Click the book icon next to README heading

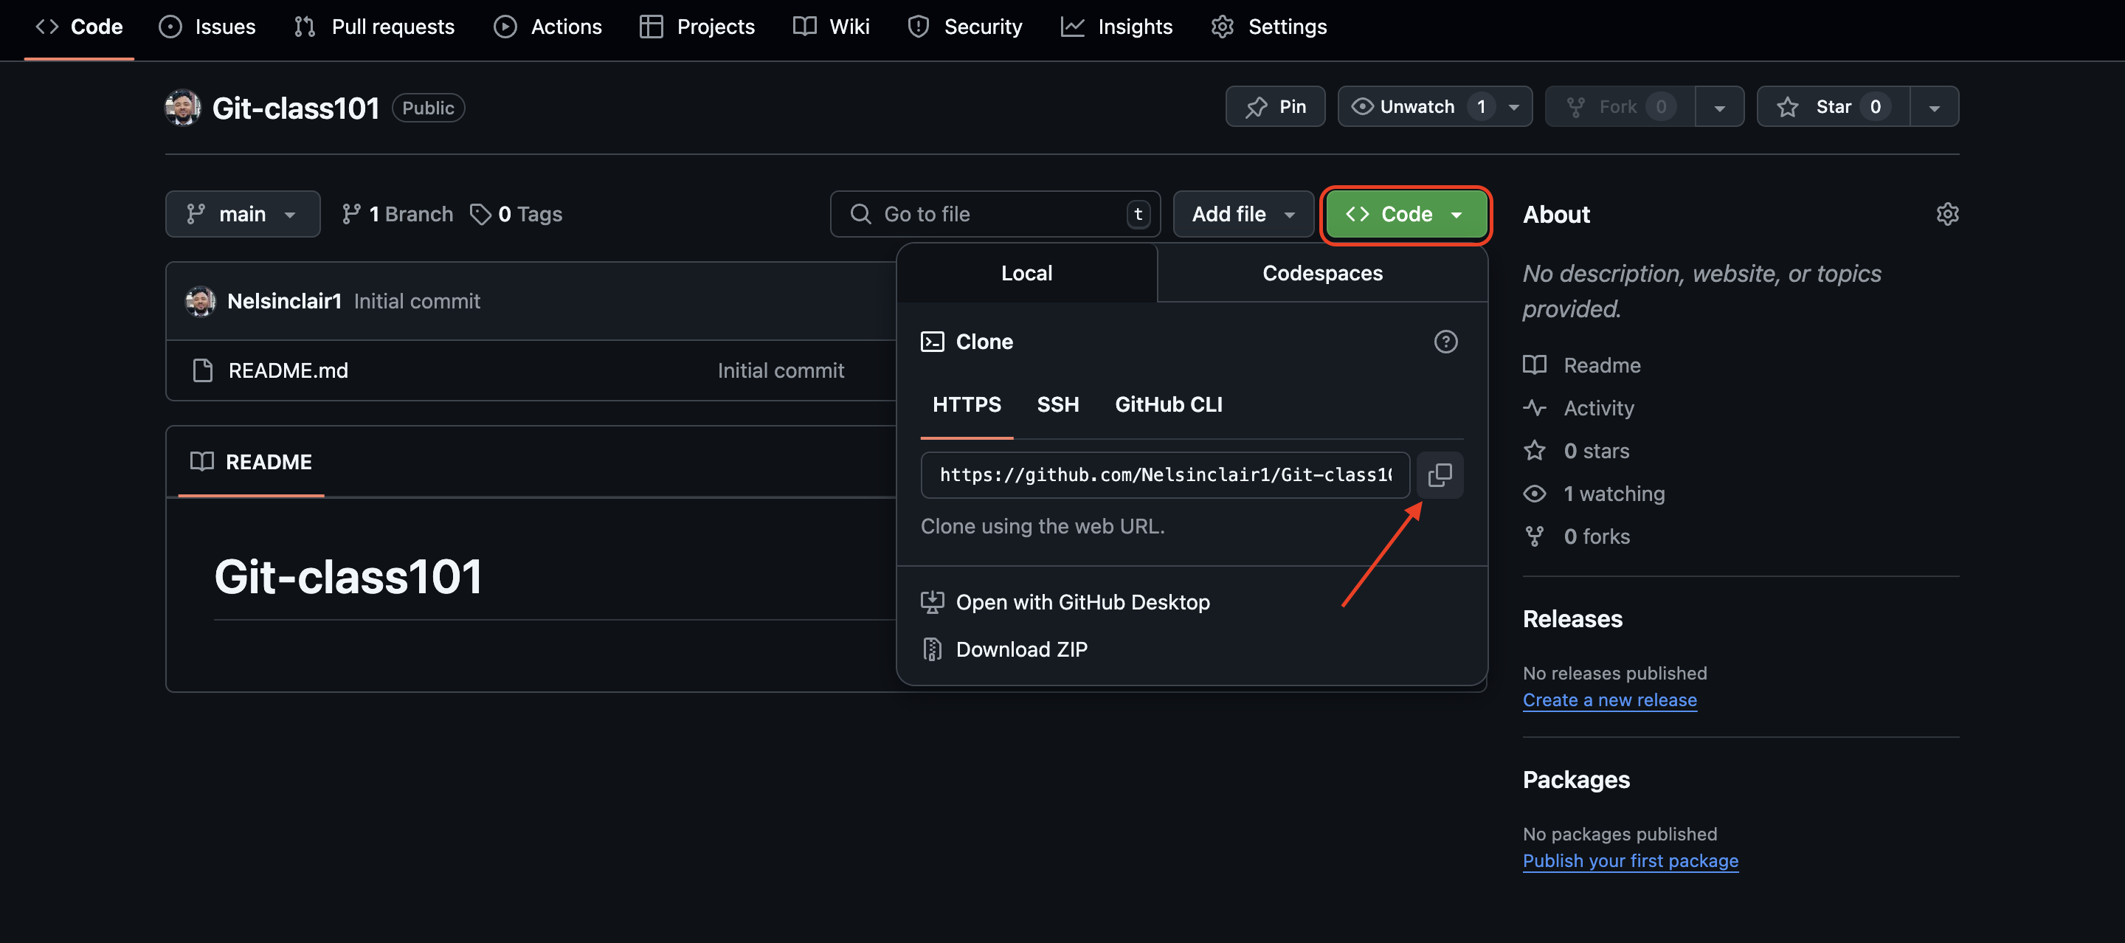pos(202,461)
